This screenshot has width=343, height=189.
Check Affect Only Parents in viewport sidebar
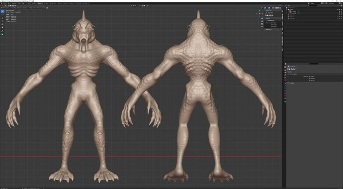272,26
